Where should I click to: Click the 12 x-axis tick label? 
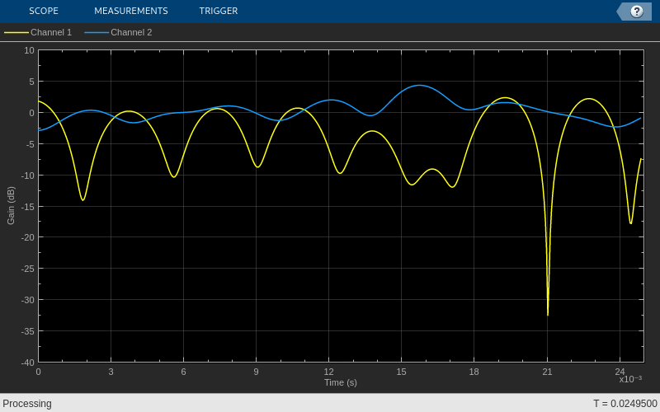328,372
